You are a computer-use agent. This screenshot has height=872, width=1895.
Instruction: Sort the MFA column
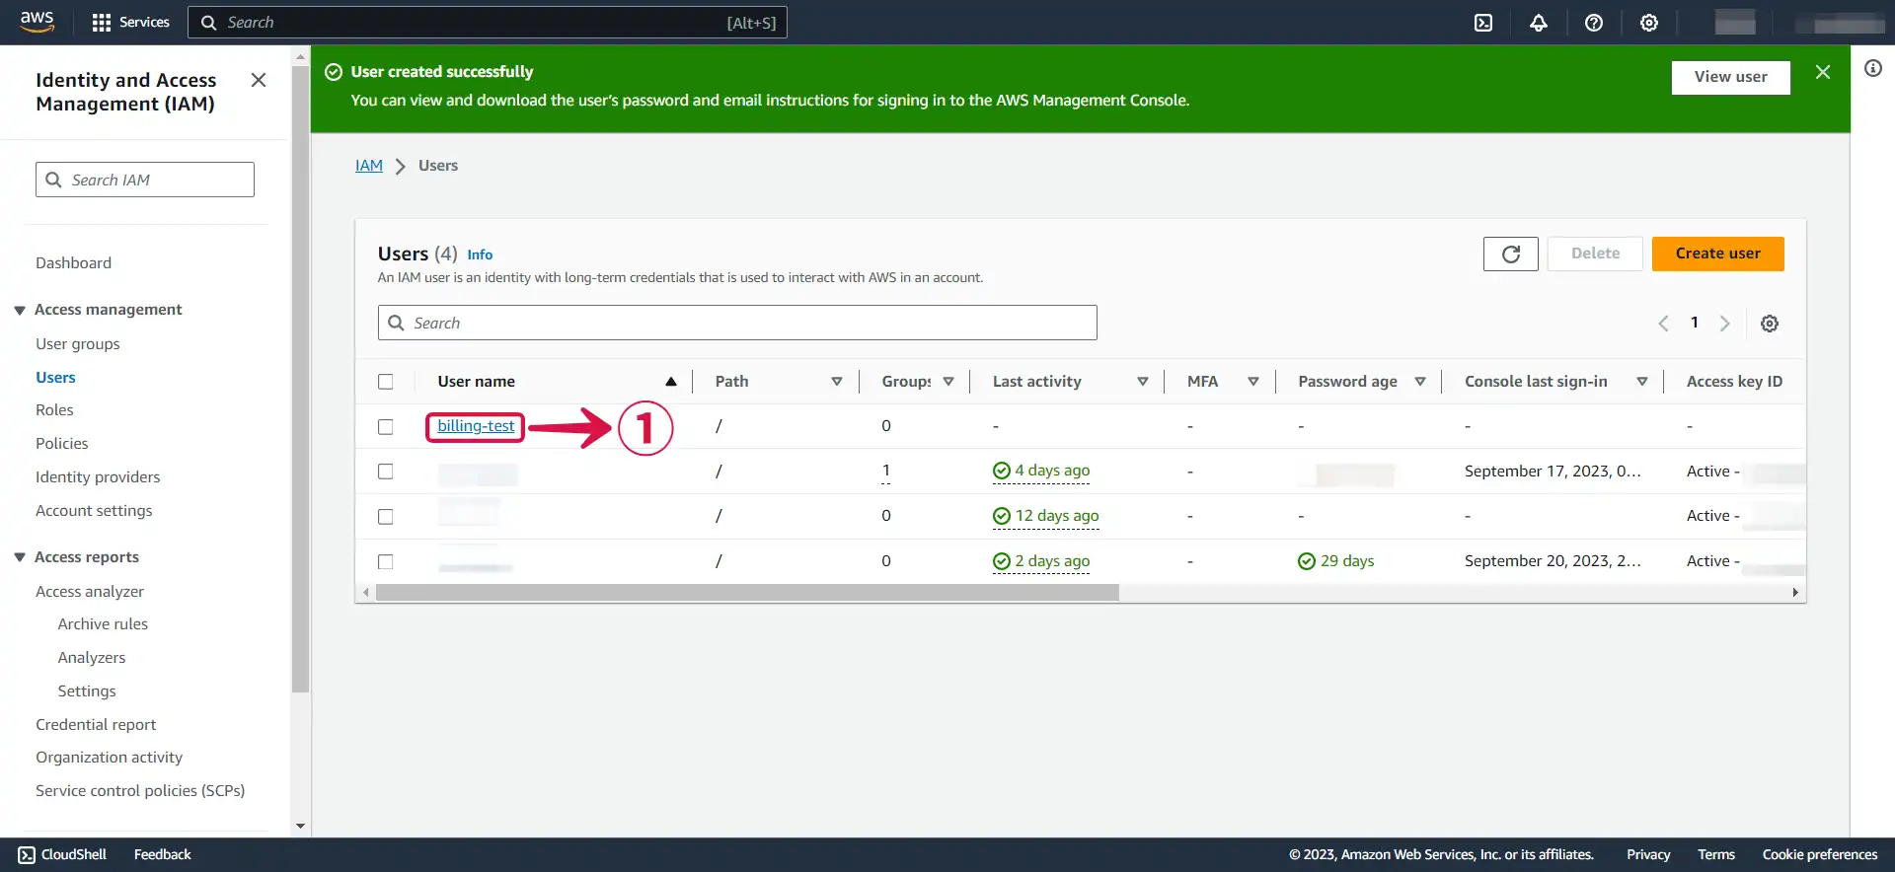coord(1252,382)
